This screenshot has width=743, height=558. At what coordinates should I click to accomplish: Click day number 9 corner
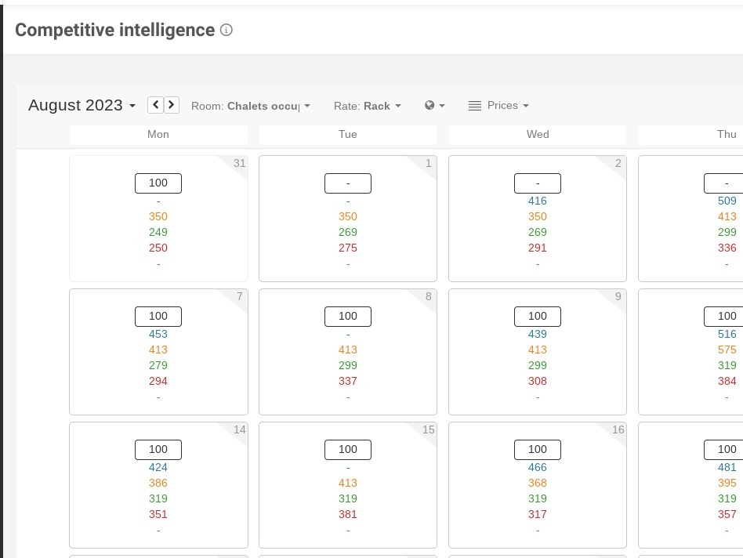pyautogui.click(x=618, y=296)
